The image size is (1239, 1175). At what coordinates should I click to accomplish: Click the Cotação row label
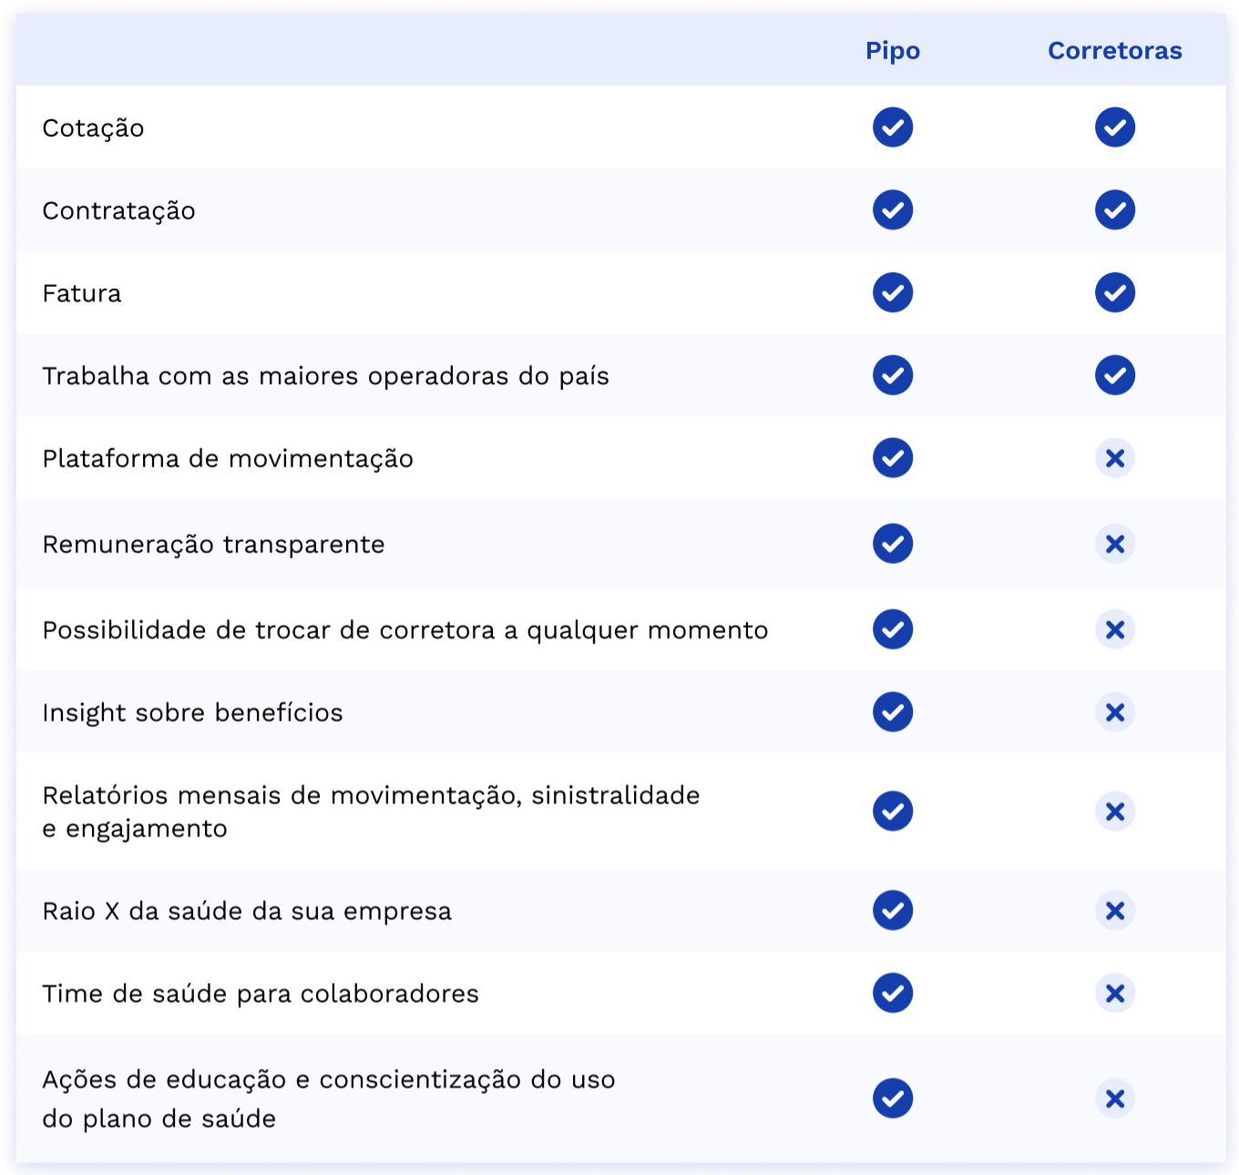pos(93,128)
